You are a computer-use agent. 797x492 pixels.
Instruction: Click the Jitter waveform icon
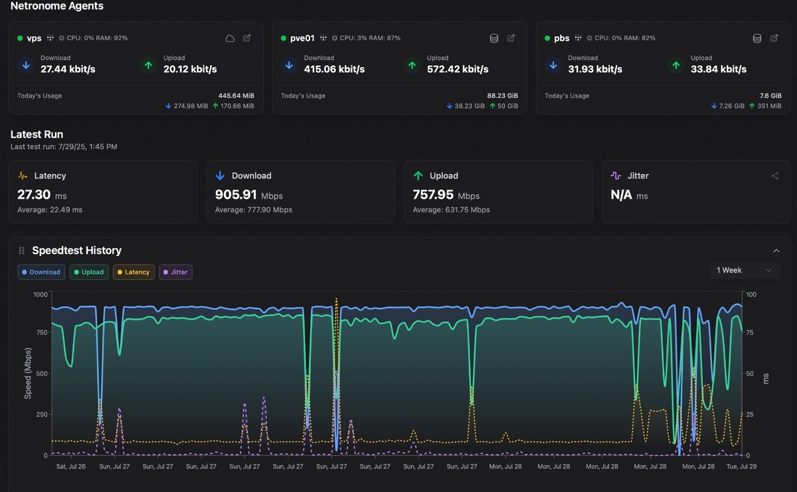point(616,176)
